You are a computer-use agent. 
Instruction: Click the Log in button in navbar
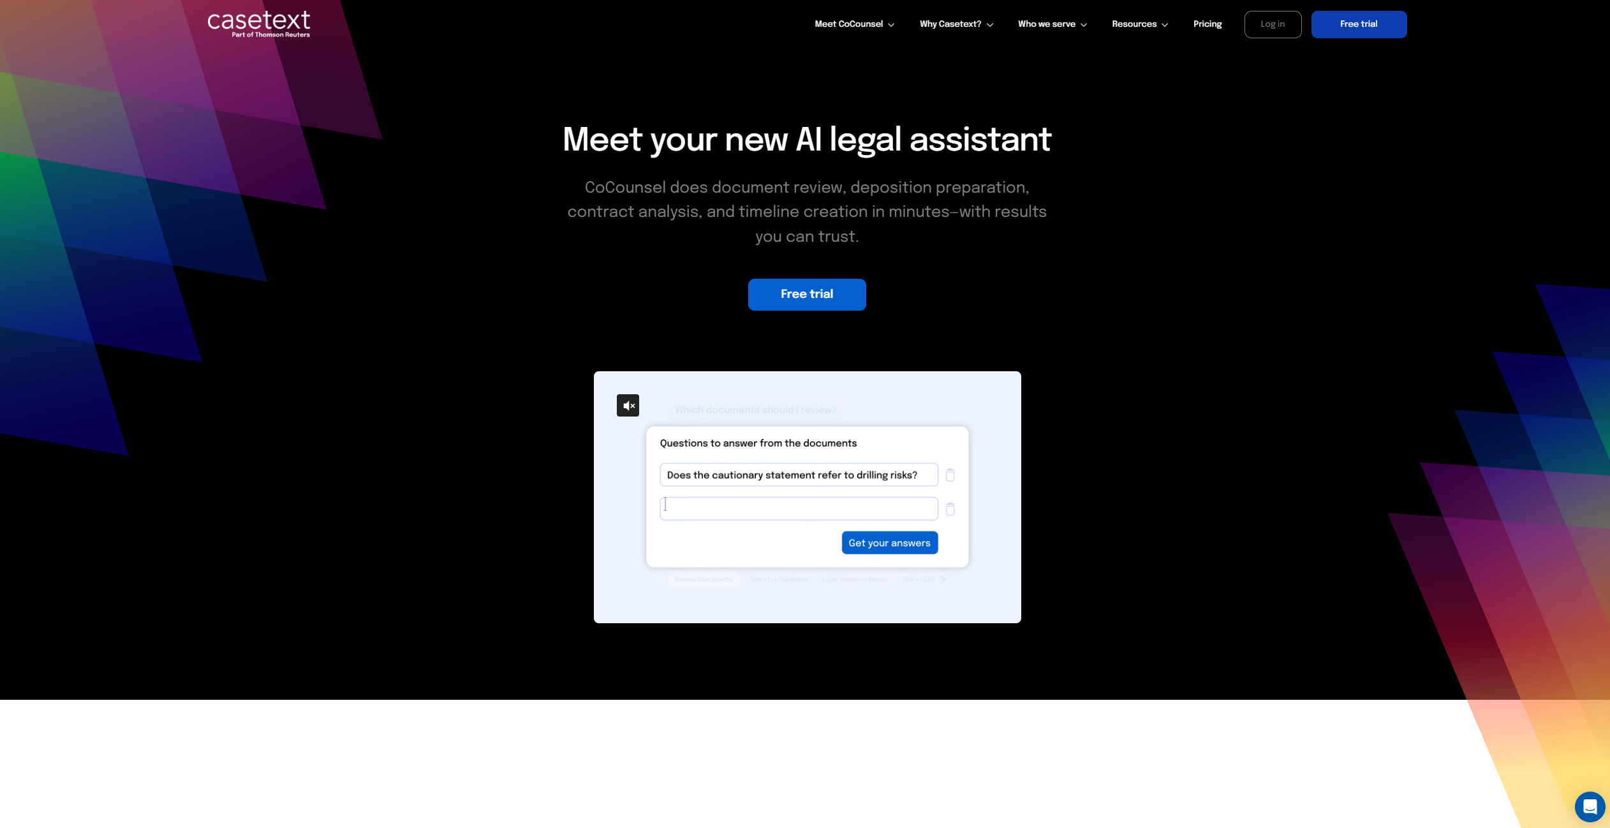pos(1272,24)
